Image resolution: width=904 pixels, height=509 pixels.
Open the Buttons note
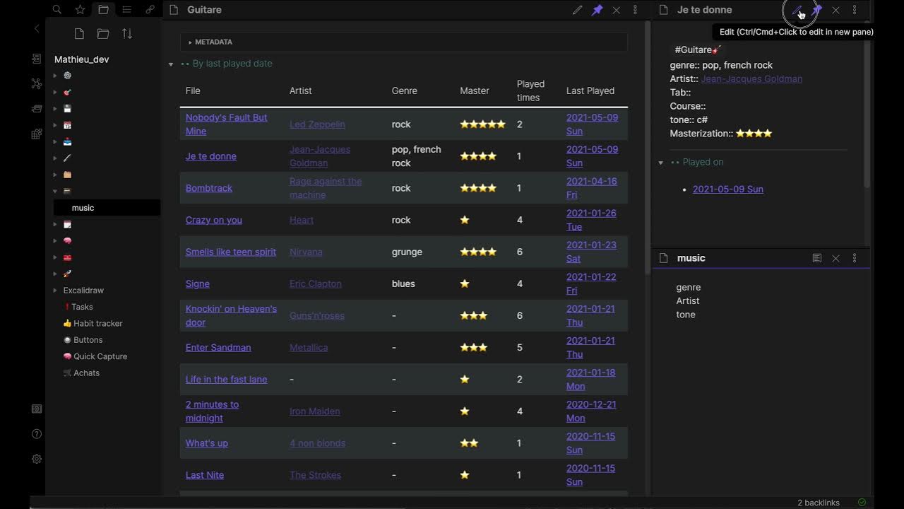83,340
